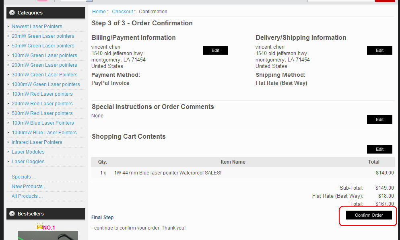Browse 500mW Red Laser pointers category
Image resolution: width=400 pixels, height=240 pixels.
coord(42,113)
